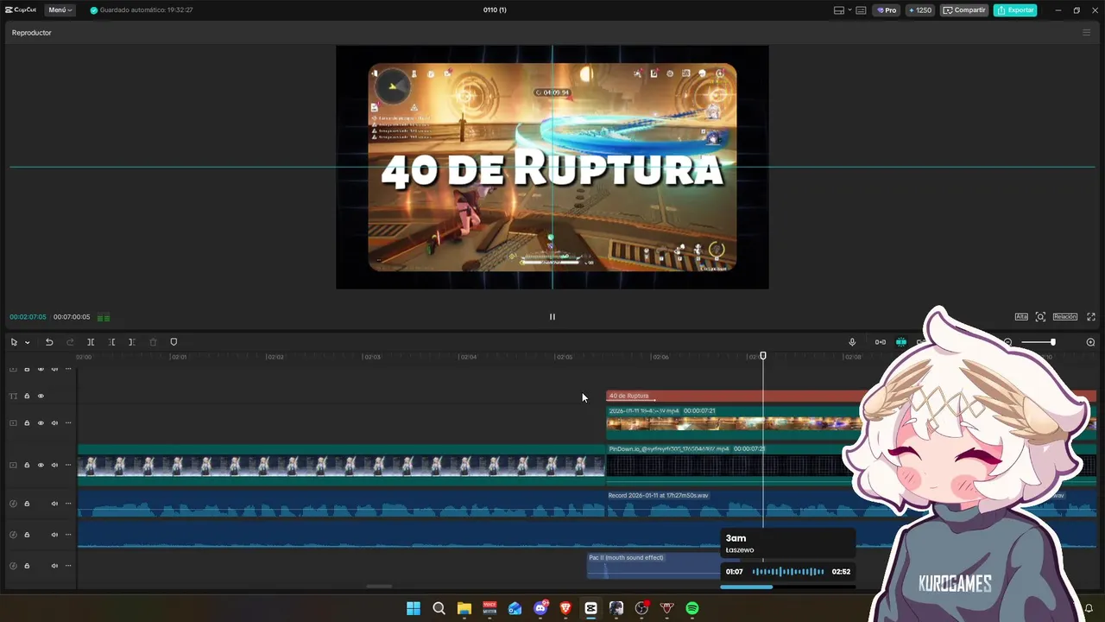Open Spotify from the taskbar
Screen dimensions: 1105x622
[x=692, y=608]
